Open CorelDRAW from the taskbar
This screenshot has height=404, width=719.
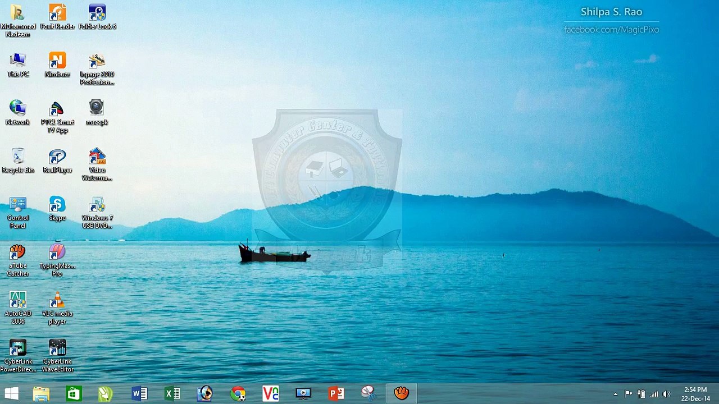pos(106,393)
